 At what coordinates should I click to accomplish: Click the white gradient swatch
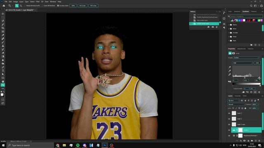pyautogui.click(x=244, y=20)
